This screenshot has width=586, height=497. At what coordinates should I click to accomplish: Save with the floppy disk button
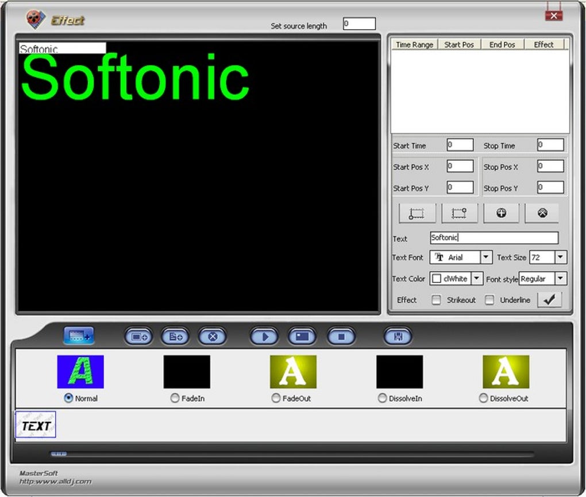(x=398, y=337)
